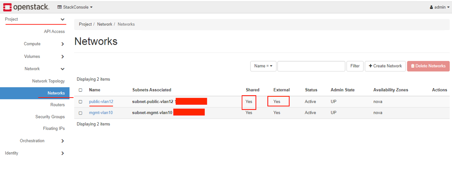Open API Access page

coord(54,31)
